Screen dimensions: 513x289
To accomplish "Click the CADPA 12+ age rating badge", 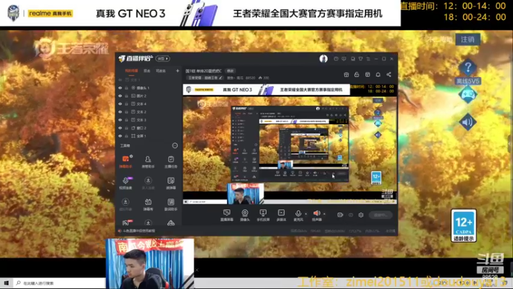I will coord(464,225).
